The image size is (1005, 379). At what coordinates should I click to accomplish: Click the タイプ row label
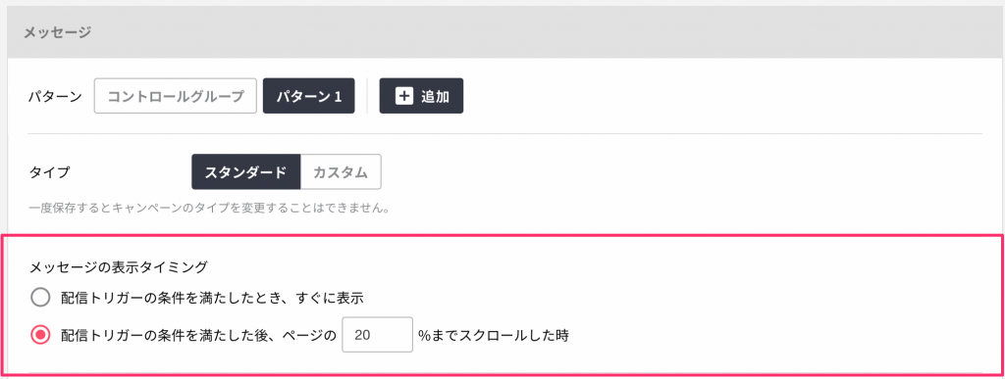49,172
